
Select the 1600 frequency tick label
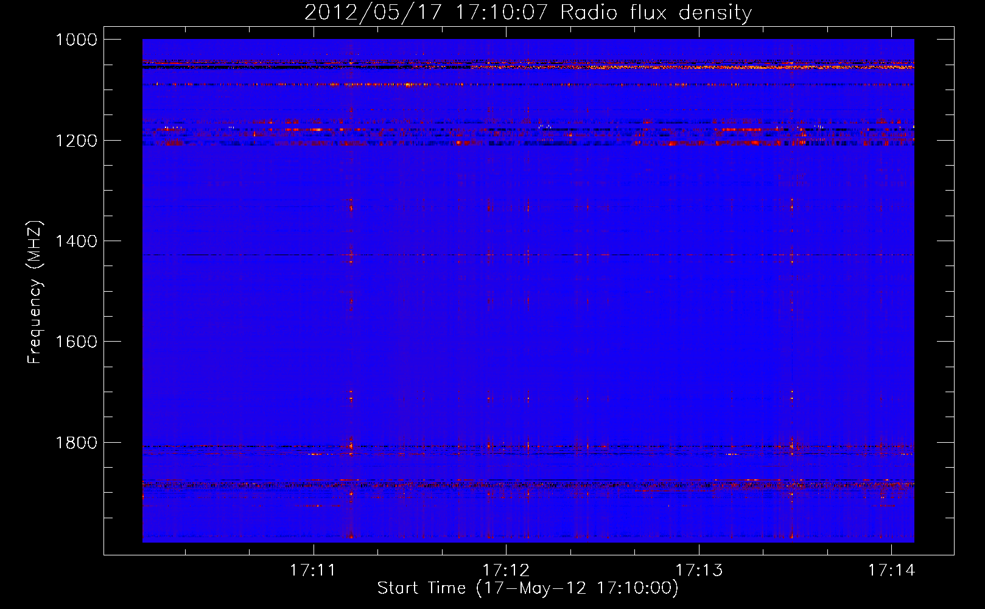[76, 342]
